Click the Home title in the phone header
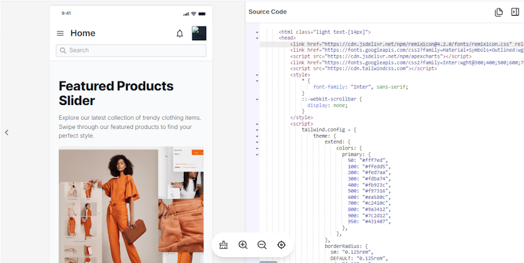Image resolution: width=524 pixels, height=263 pixels. (x=83, y=34)
